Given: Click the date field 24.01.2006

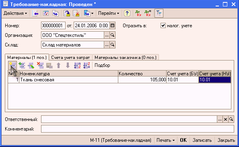Looking at the screenshot, I should coord(92,26).
